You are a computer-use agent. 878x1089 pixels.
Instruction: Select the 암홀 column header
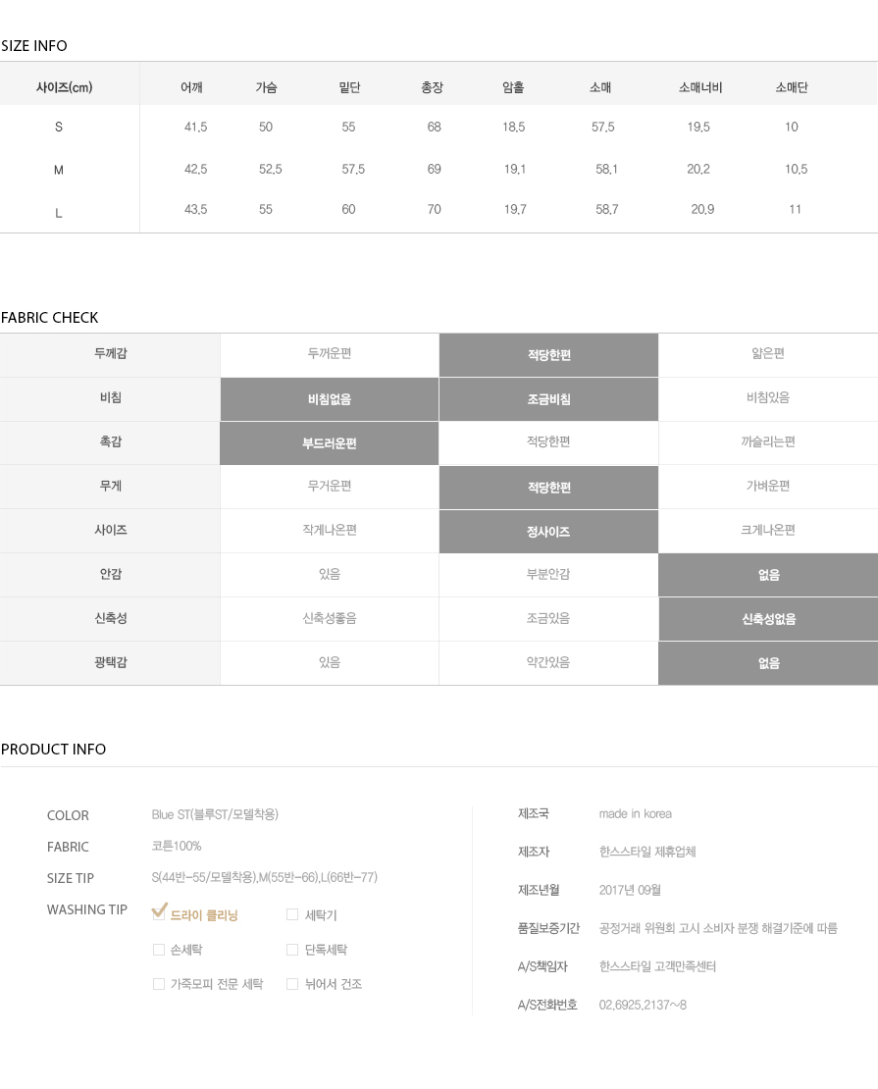click(513, 87)
